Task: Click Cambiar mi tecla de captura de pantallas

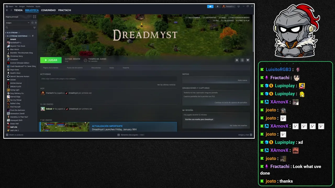Action: [x=231, y=102]
